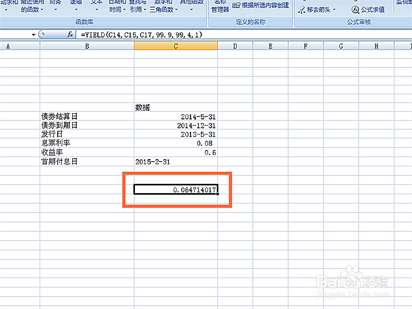Select the cell with date 2014-5-31
Image resolution: width=412 pixels, height=309 pixels.
tap(176, 116)
